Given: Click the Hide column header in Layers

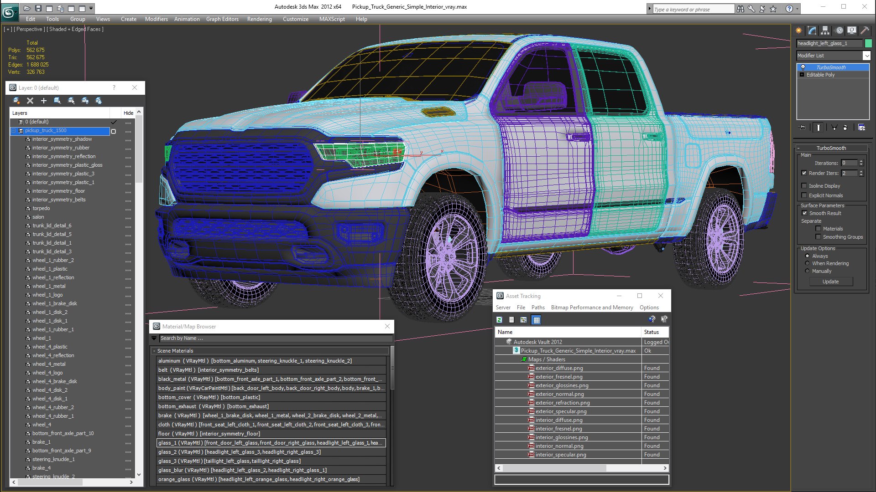Looking at the screenshot, I should 128,113.
